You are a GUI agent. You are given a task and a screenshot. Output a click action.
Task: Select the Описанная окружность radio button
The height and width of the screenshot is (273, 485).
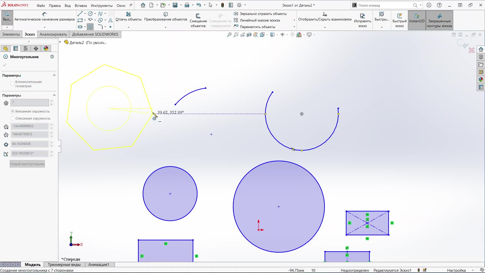pos(13,118)
